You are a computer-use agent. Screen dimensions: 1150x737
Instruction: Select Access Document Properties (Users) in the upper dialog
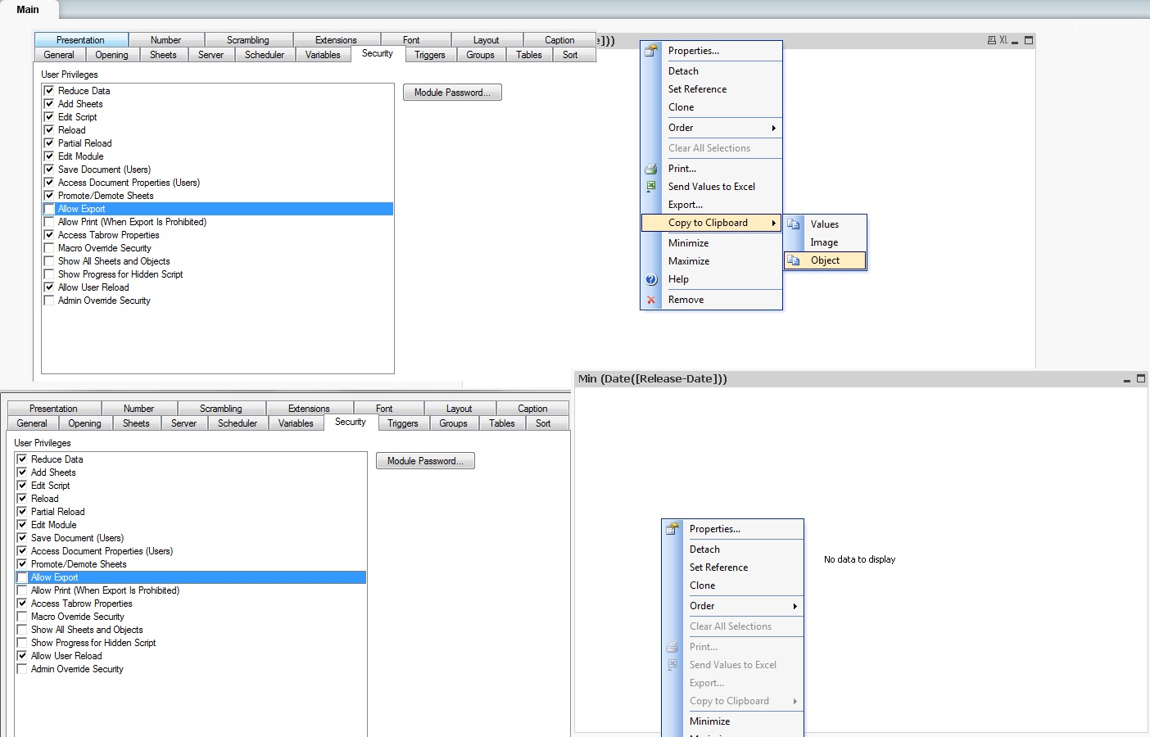click(217, 183)
